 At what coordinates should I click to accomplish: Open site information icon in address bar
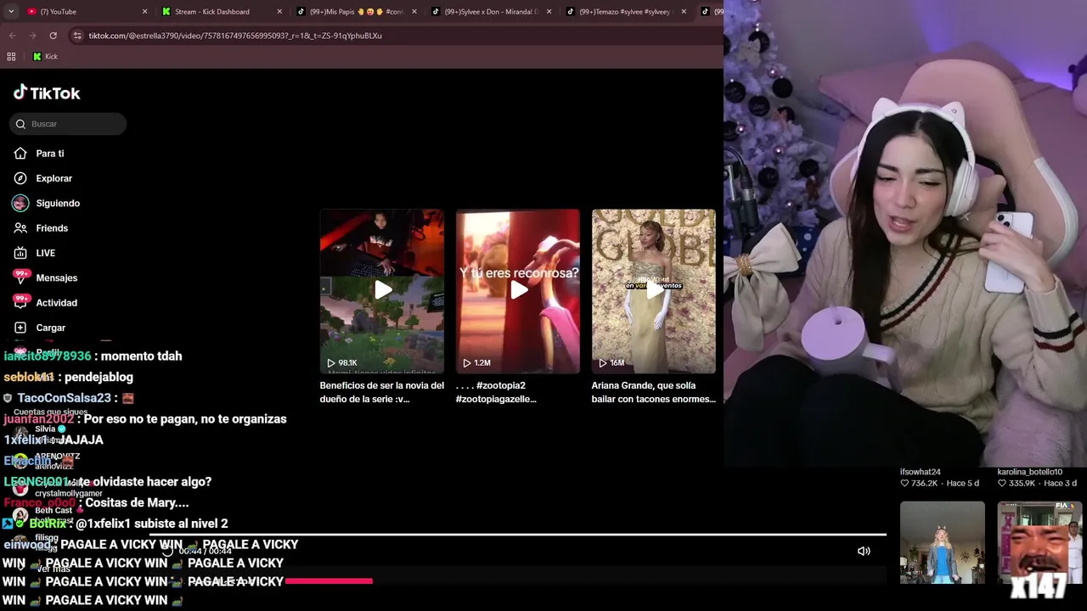(x=77, y=36)
